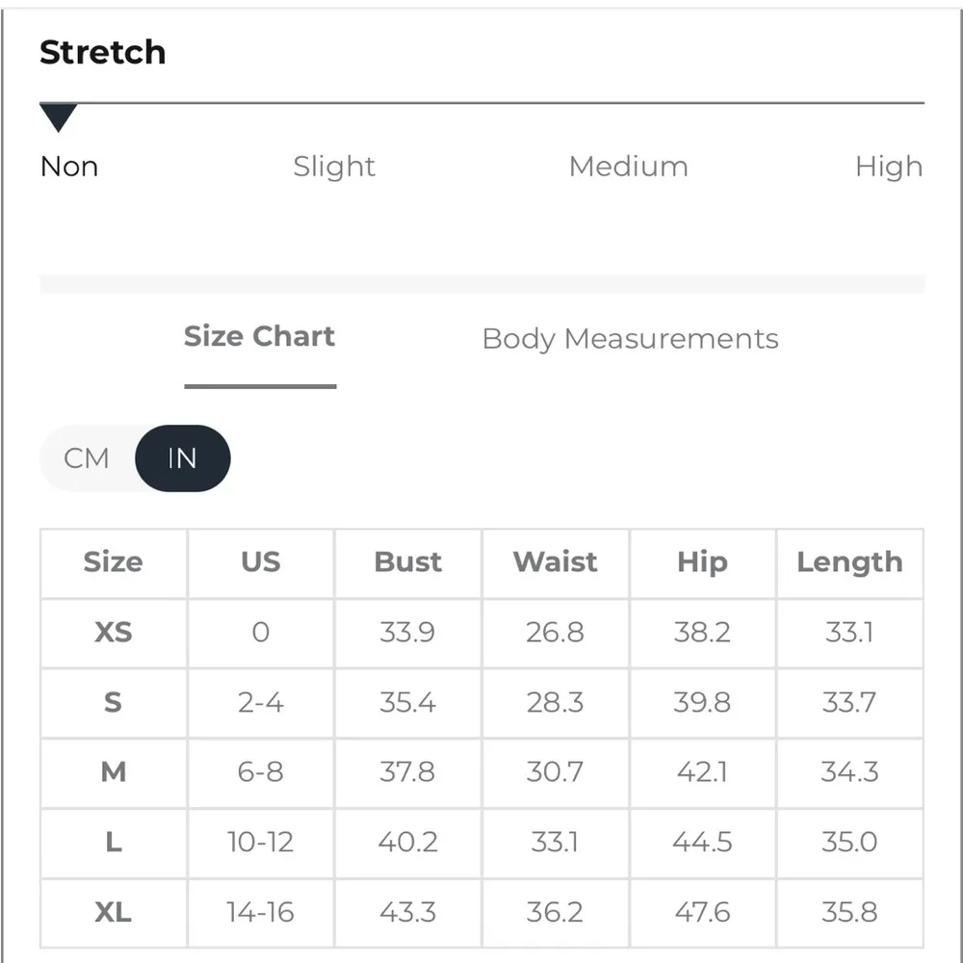Click the Length column header
The image size is (963, 963).
tap(849, 562)
